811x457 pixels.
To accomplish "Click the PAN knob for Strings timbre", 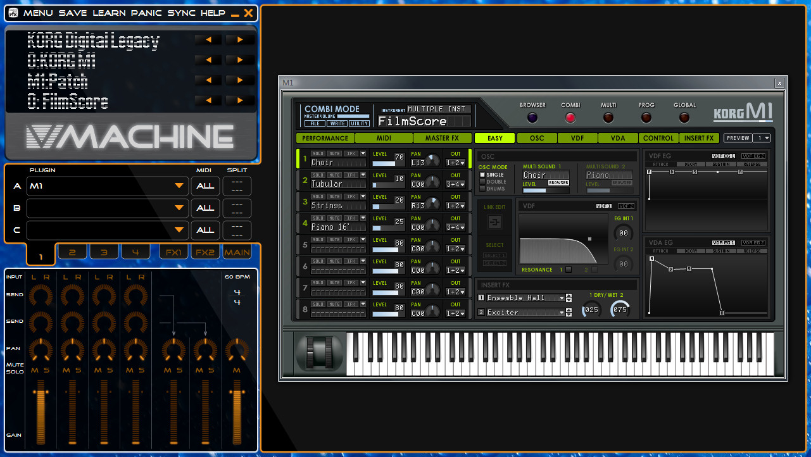I will [x=433, y=204].
